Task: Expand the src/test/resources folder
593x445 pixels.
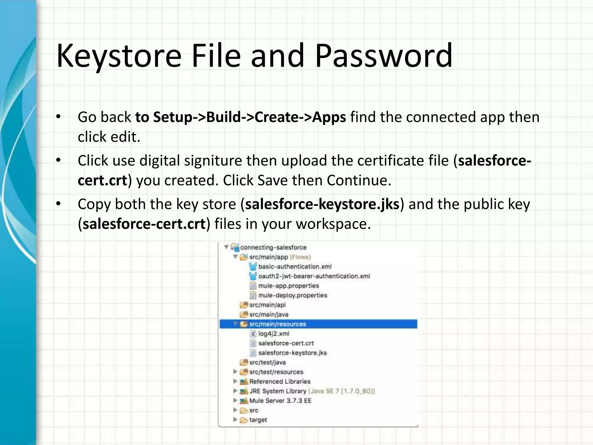Action: pos(235,372)
